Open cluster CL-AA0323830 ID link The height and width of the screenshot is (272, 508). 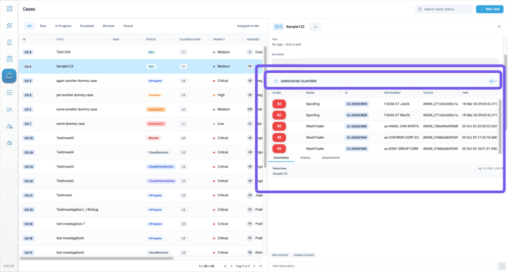[357, 104]
